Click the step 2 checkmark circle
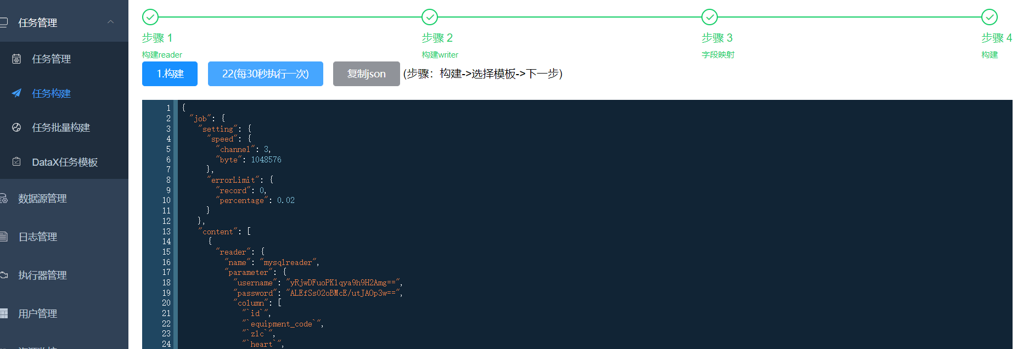 430,17
